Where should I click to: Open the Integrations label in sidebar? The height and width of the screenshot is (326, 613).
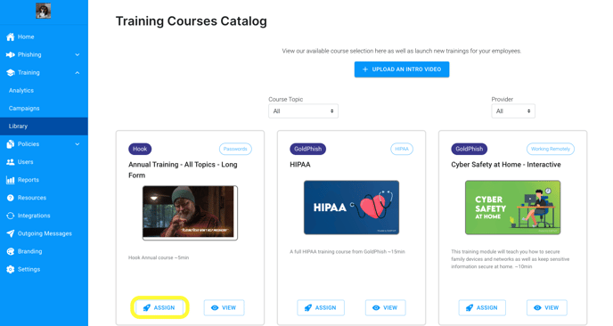click(x=34, y=216)
